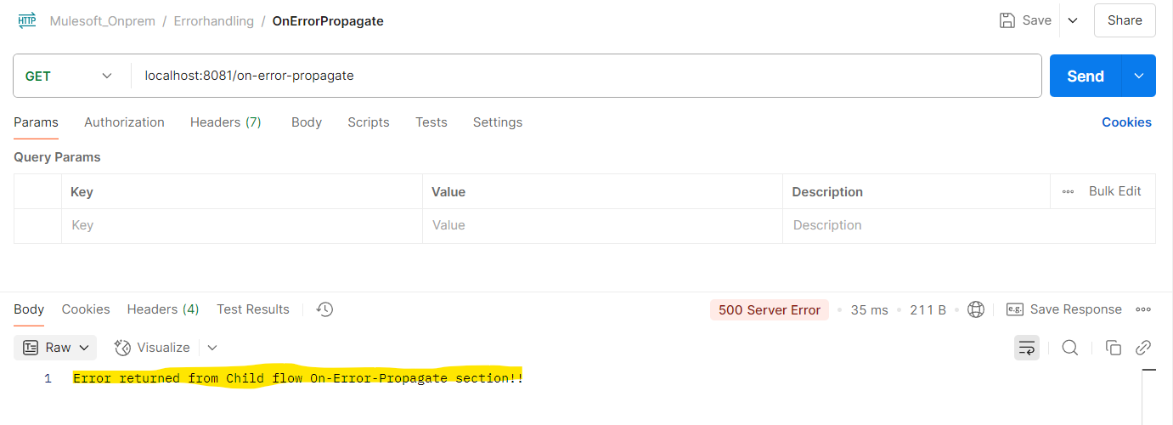Open the Settings tab
1173x425 pixels.
[x=498, y=122]
